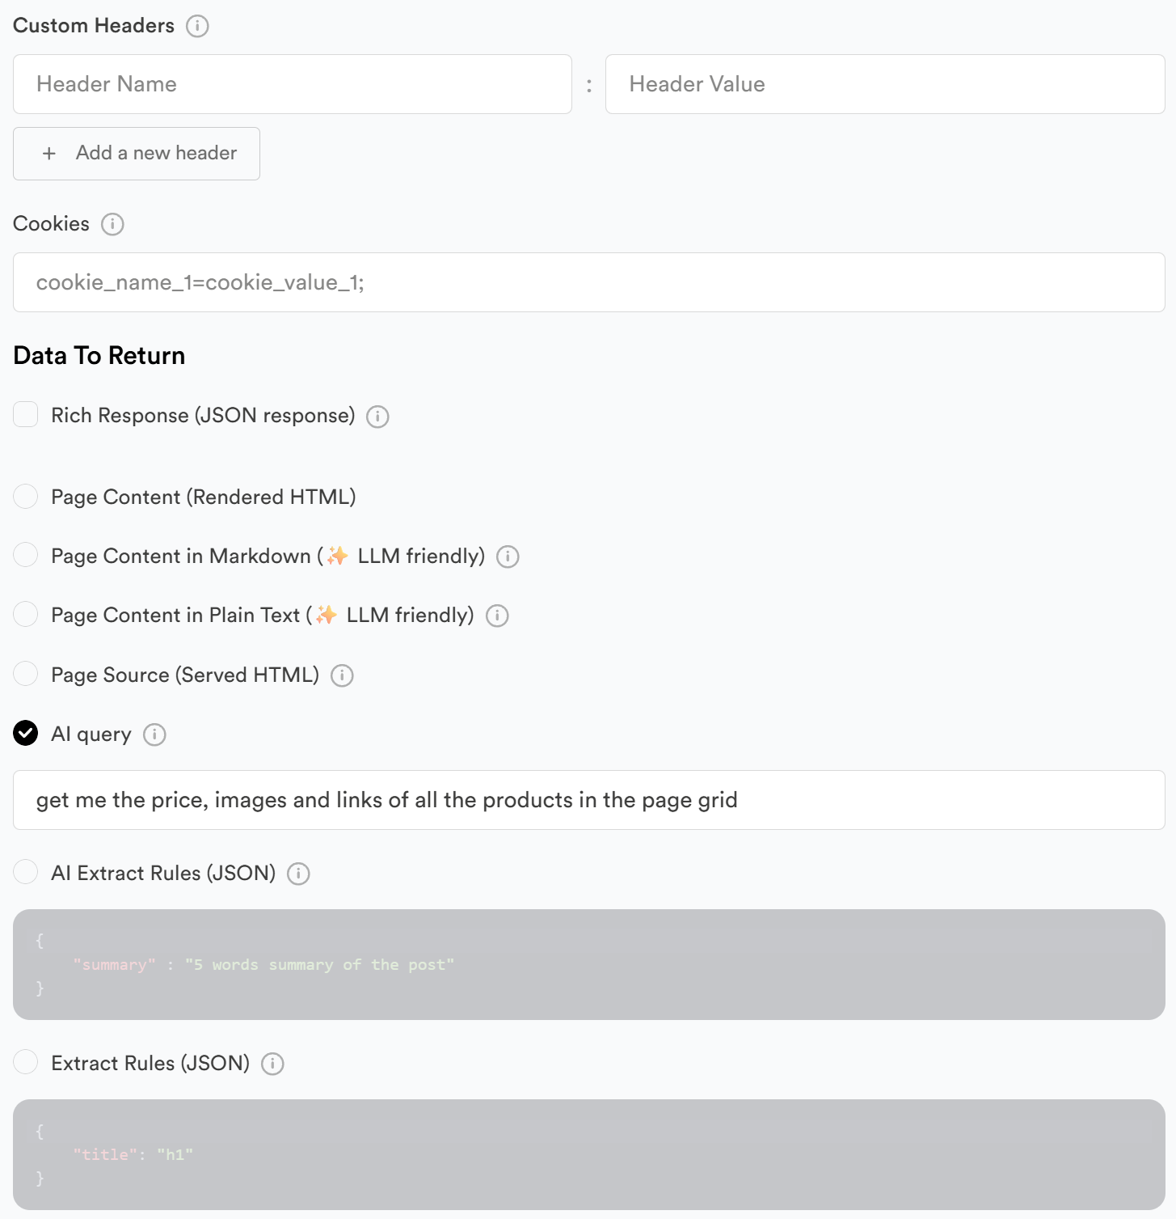Show info for Extract Rules (JSON)
Viewport: 1176px width, 1219px height.
(272, 1064)
